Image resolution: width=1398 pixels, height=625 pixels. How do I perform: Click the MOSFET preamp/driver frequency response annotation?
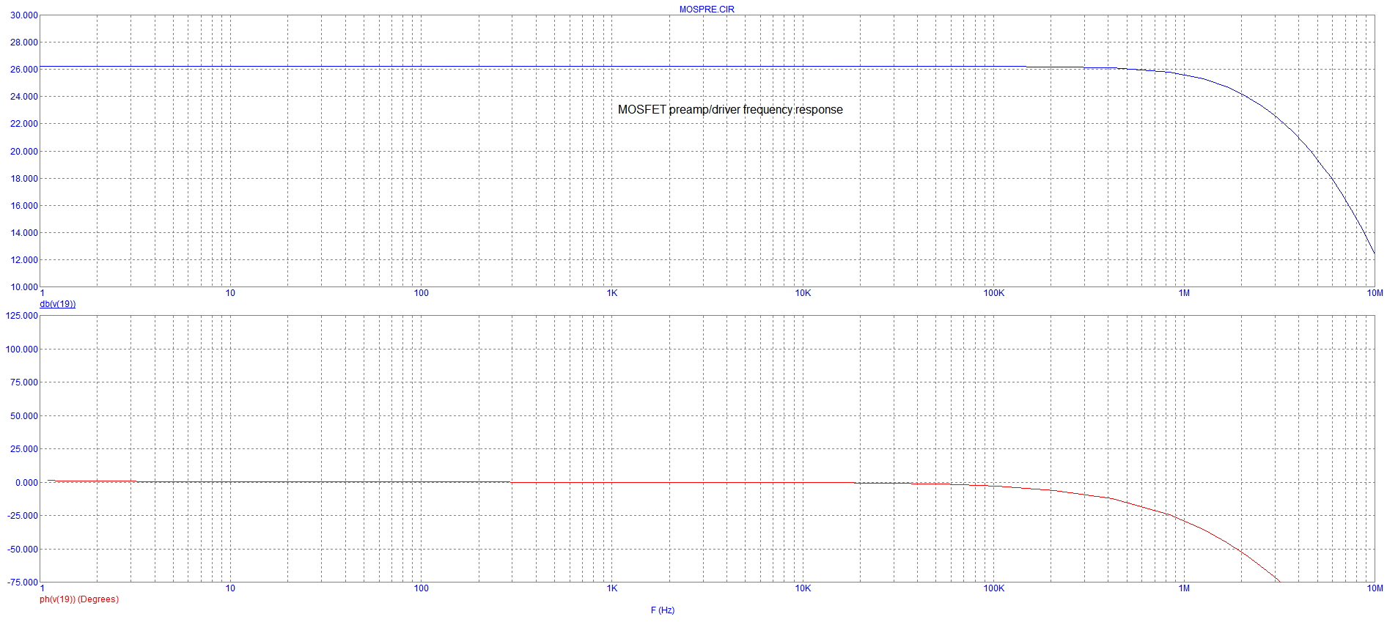(x=730, y=110)
